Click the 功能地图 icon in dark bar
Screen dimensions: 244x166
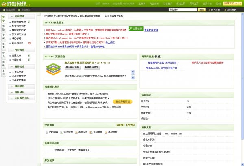(x=19, y=10)
